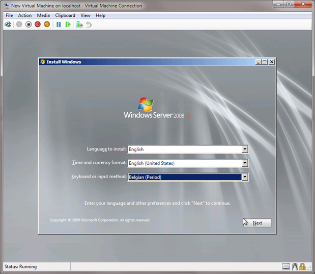The width and height of the screenshot is (315, 274).
Task: Maximize the Install Windows dialog
Action: [265, 62]
